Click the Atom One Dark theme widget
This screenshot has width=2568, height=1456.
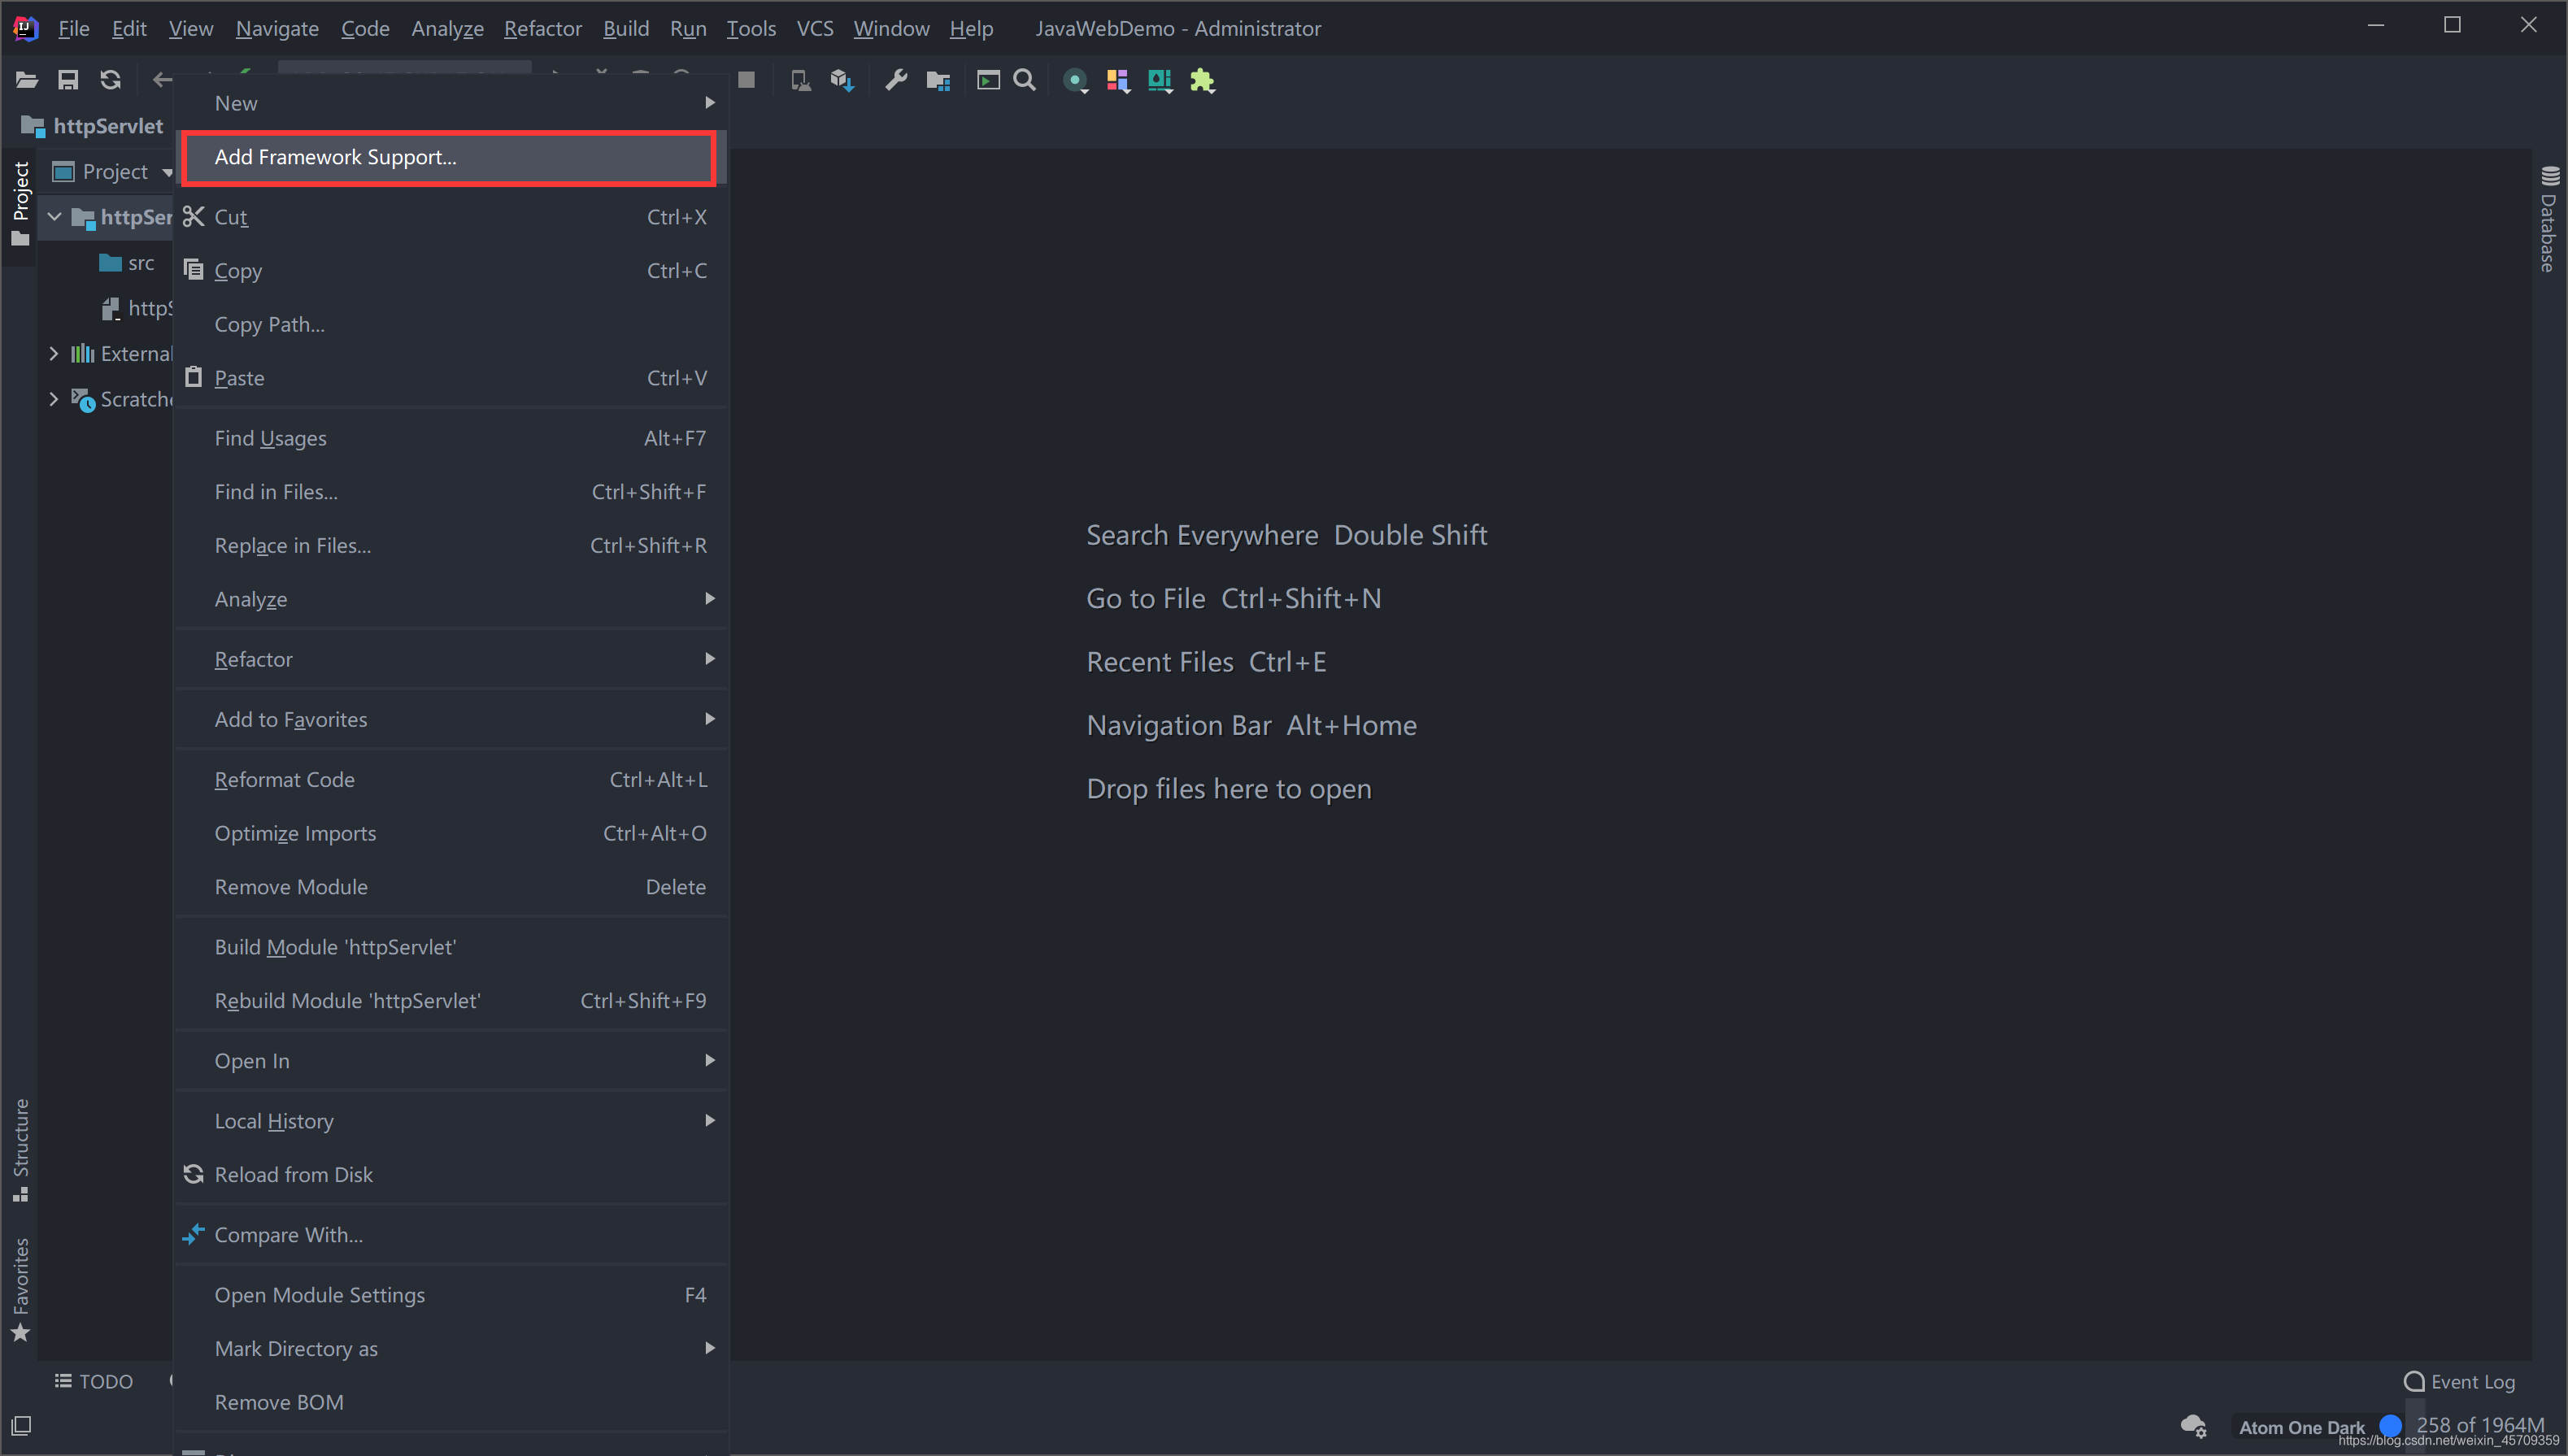pos(2301,1427)
